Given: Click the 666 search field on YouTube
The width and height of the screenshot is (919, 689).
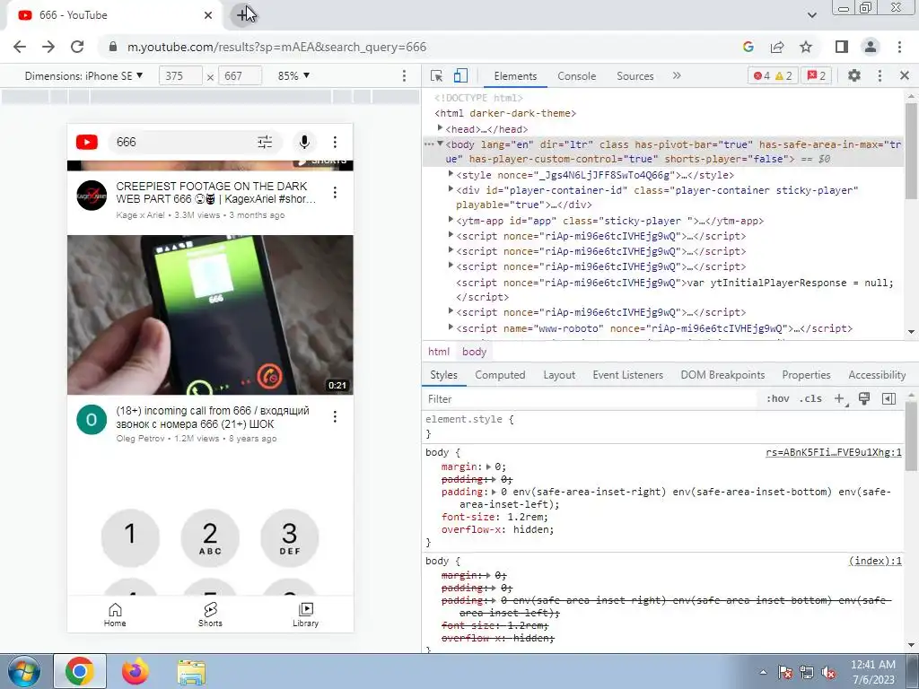Looking at the screenshot, I should pos(181,142).
